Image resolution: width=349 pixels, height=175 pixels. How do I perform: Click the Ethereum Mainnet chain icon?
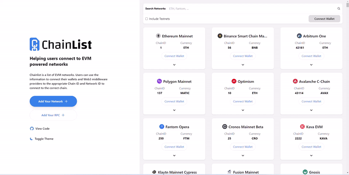[158, 36]
